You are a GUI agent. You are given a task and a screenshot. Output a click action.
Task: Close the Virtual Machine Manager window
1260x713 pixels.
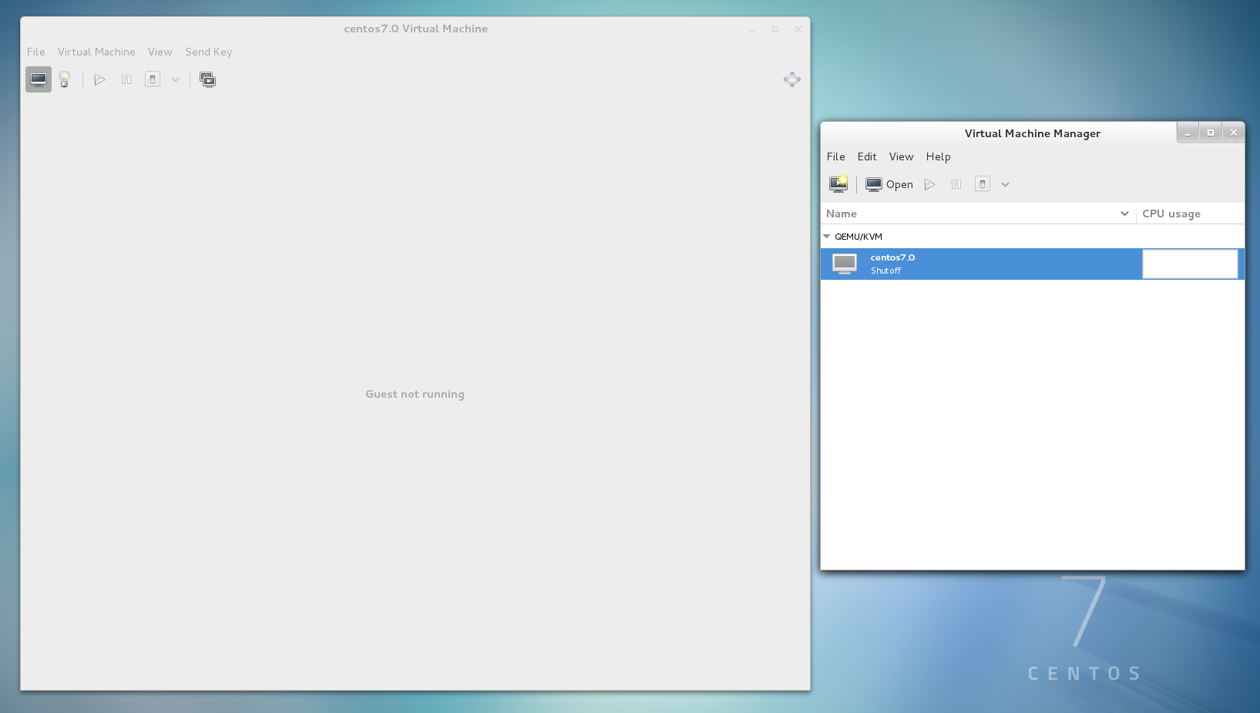point(1234,133)
